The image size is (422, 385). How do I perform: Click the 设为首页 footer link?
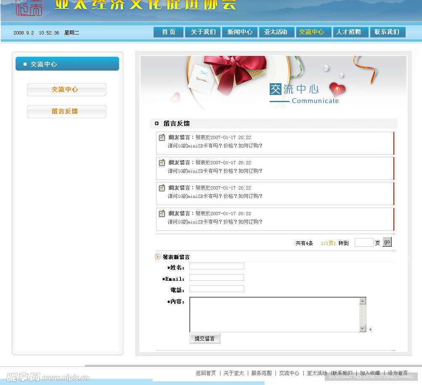click(x=398, y=373)
